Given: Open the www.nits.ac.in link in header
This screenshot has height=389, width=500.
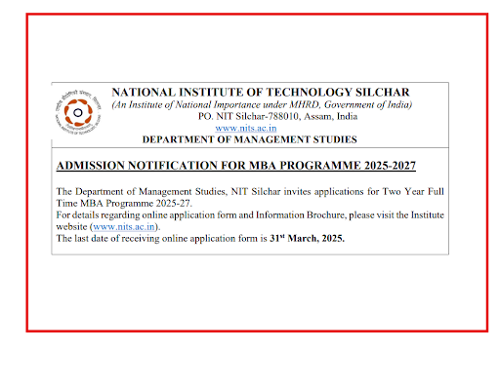Looking at the screenshot, I should click(246, 128).
